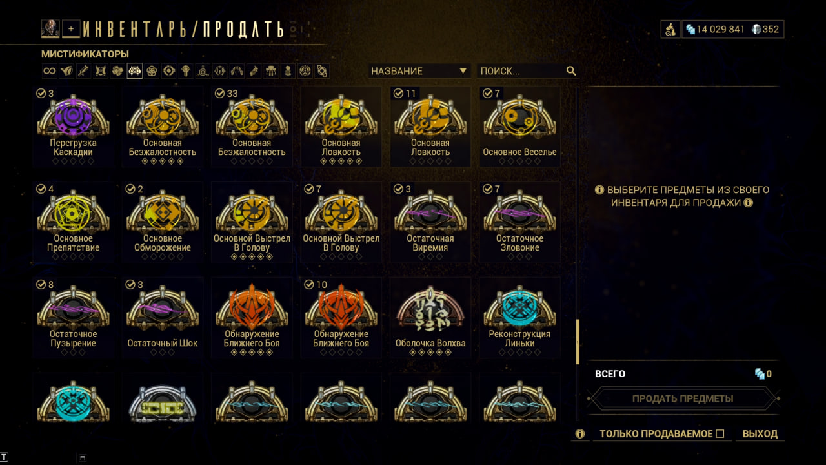Click the Выход button

[x=760, y=434]
